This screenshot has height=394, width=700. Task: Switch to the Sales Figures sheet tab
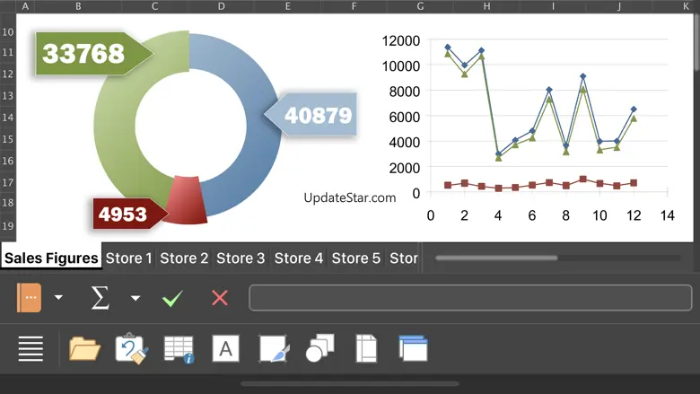[x=51, y=258]
